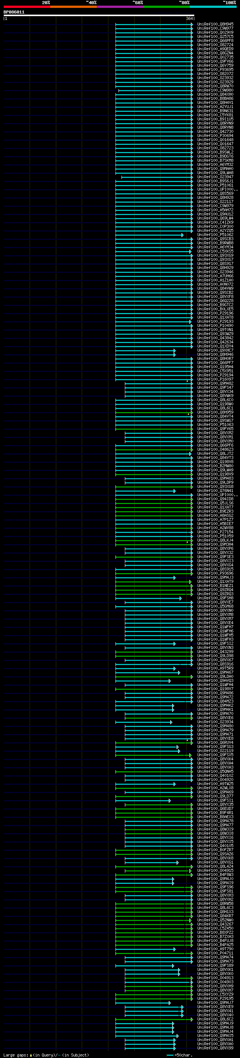Screen dimensions: 240x1058
Task: Open hit UniRef100_C5XKS5
Action: coord(215,251)
